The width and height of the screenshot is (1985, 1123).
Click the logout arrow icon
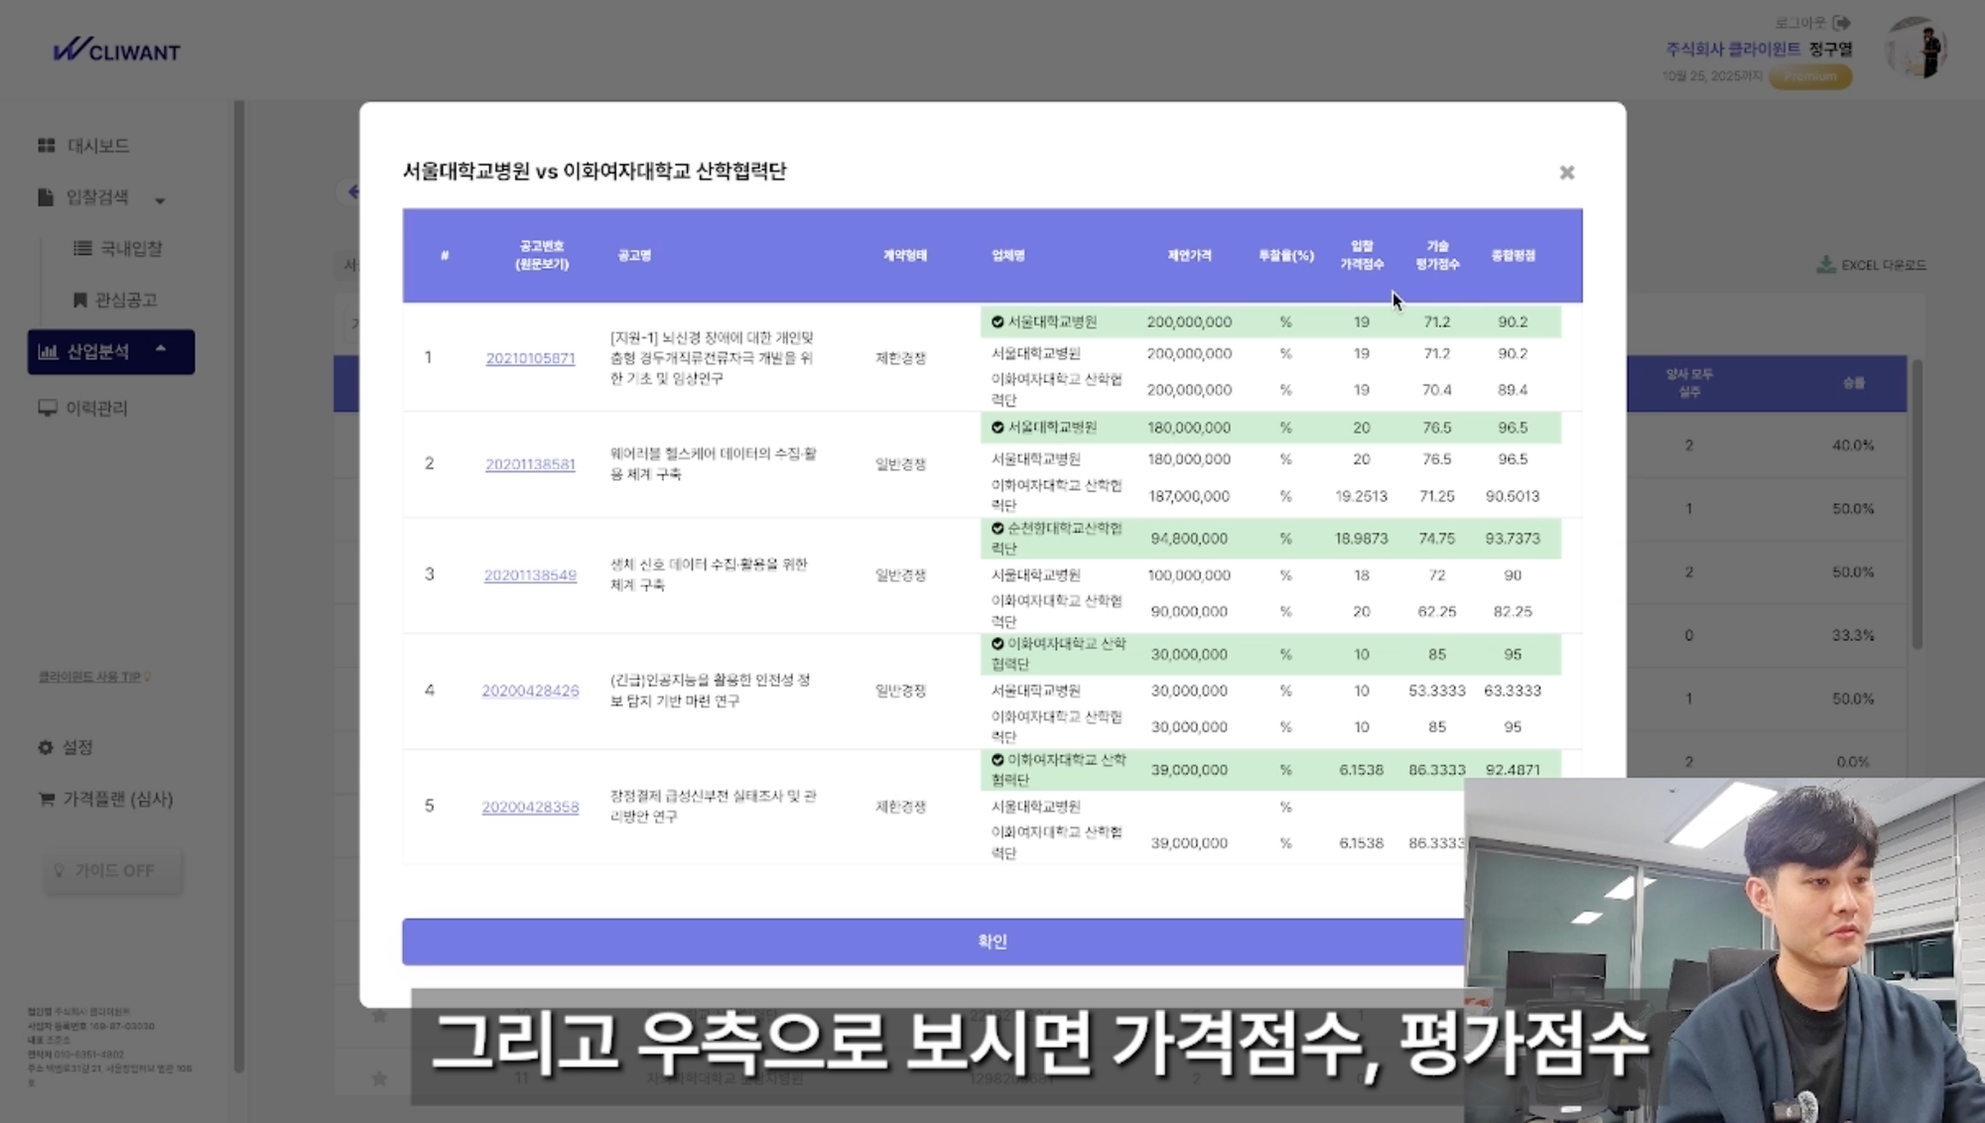[1841, 23]
